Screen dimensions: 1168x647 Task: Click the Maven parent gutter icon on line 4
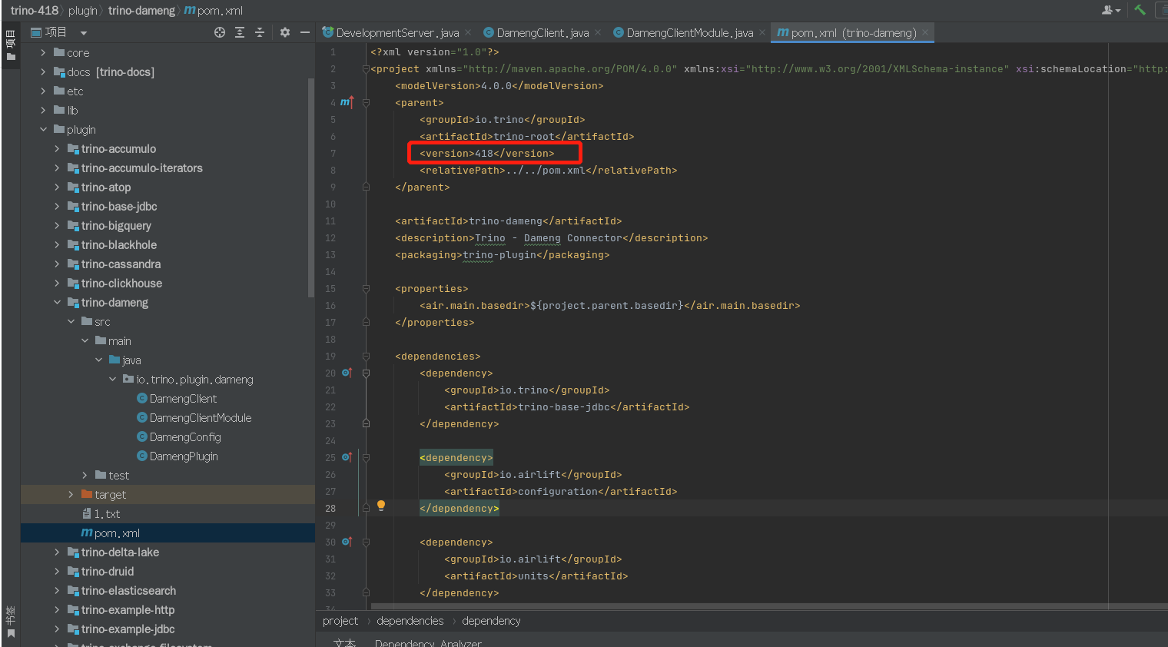click(347, 102)
